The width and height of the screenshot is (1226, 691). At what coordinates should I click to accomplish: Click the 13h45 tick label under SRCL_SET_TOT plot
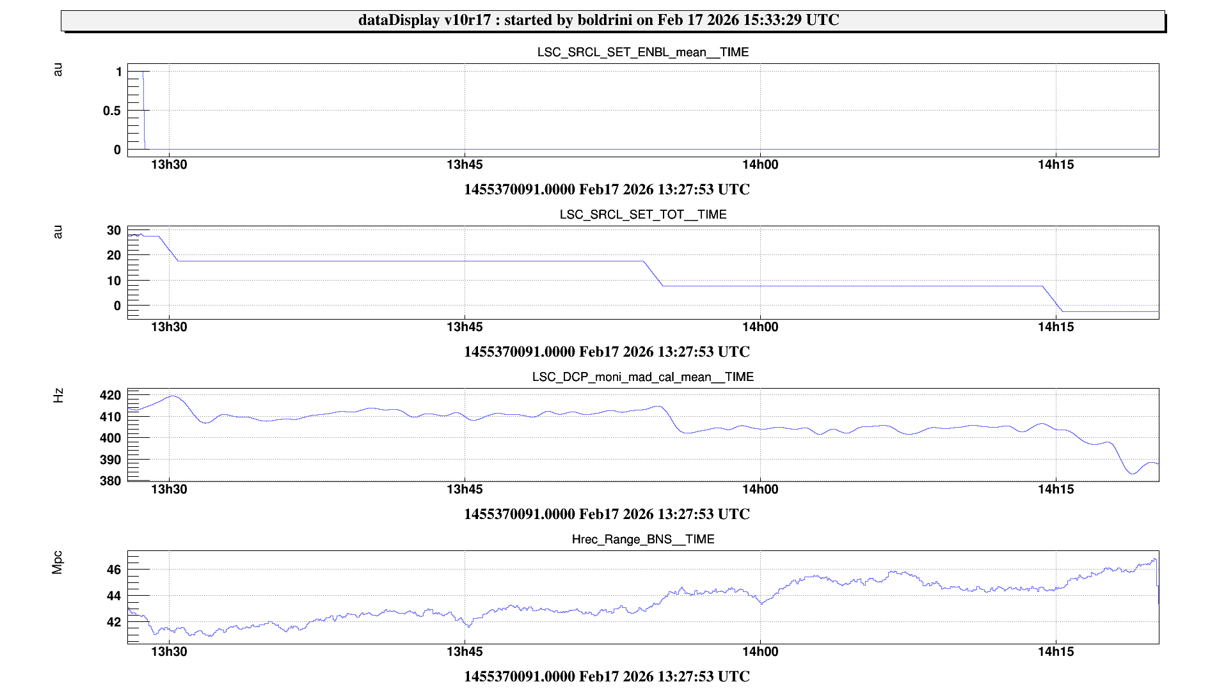coord(465,327)
